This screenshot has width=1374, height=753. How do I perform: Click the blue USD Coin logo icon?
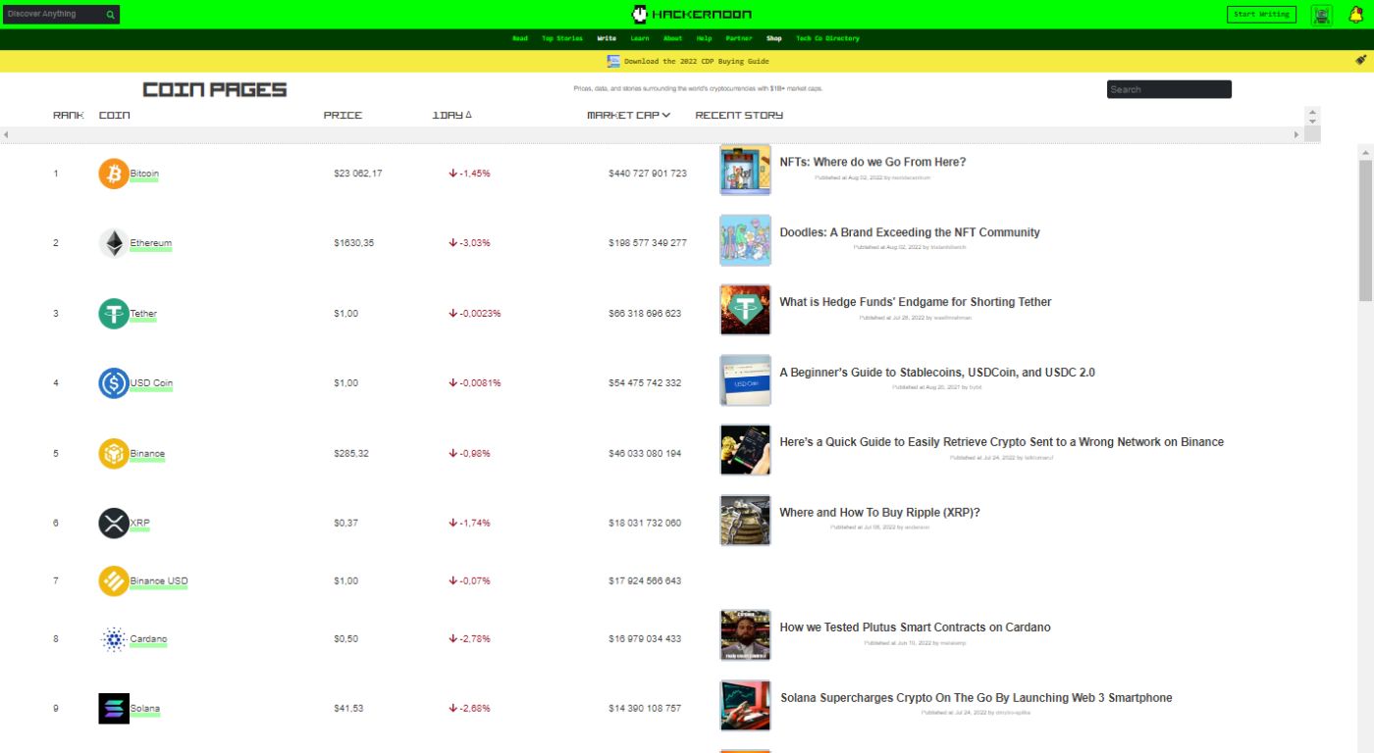tap(114, 383)
